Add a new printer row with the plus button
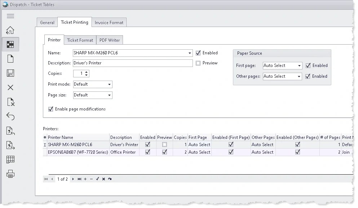Image resolution: width=358 pixels, height=208 pixels. click(x=85, y=179)
